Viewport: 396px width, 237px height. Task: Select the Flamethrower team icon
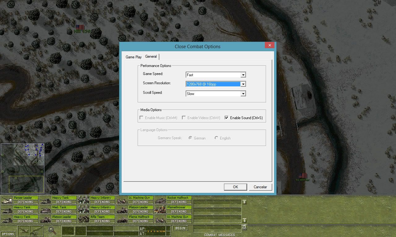pyautogui.click(x=160, y=210)
